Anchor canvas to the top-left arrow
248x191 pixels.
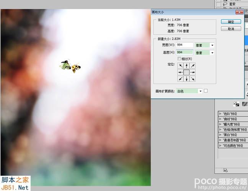point(180,66)
